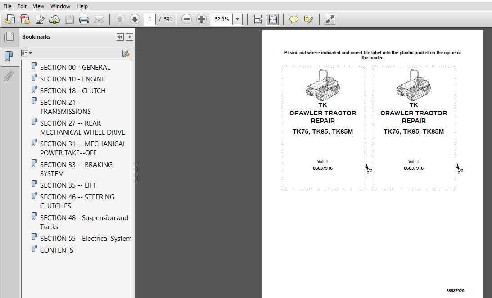
Task: Click the Add Sticky Note comment icon
Action: tap(293, 19)
